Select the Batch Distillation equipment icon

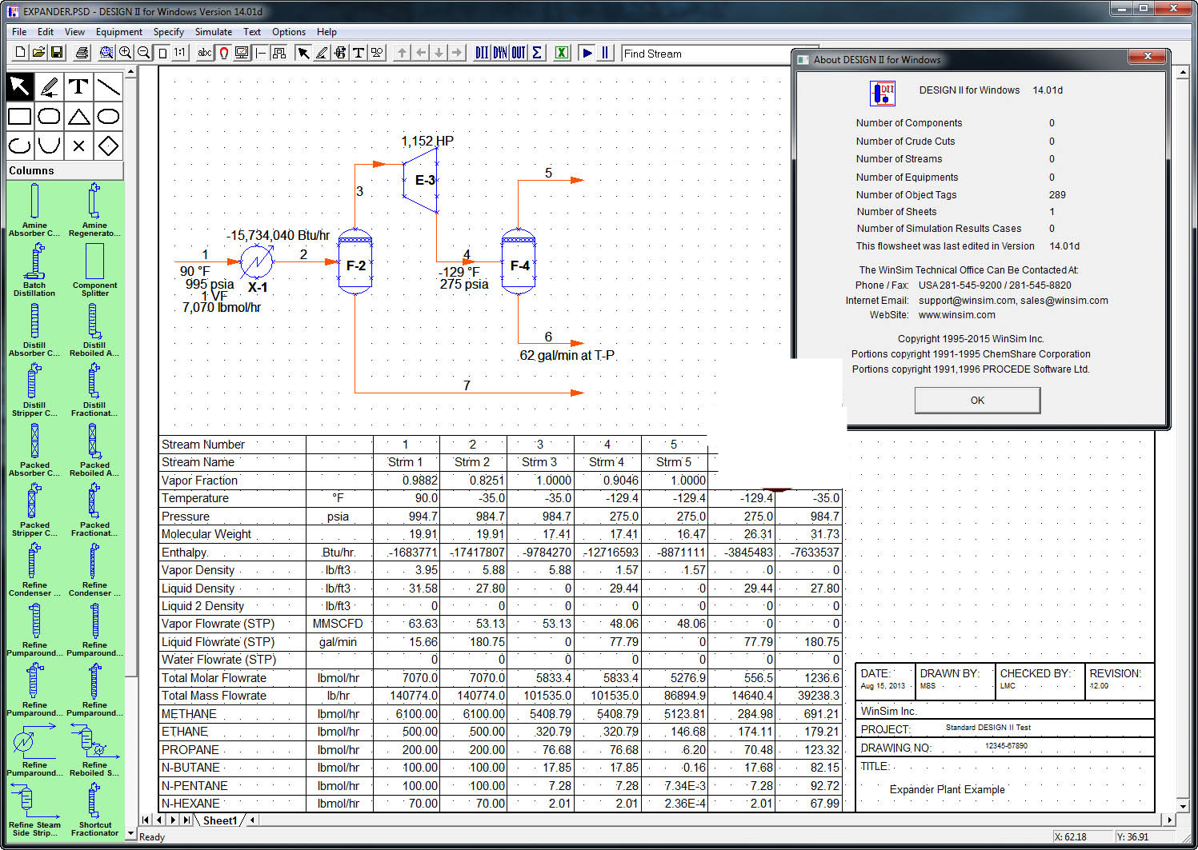[34, 269]
